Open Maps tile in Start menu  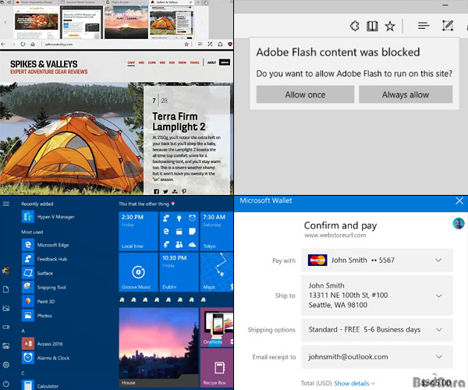tap(217, 272)
